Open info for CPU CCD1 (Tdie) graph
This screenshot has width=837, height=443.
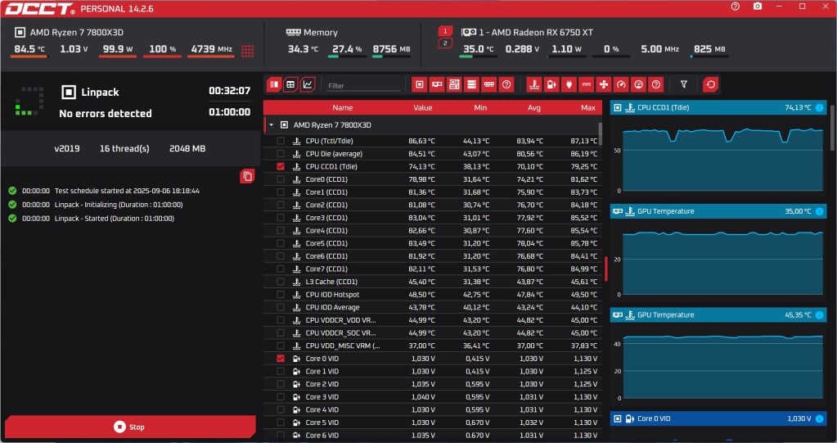point(819,107)
